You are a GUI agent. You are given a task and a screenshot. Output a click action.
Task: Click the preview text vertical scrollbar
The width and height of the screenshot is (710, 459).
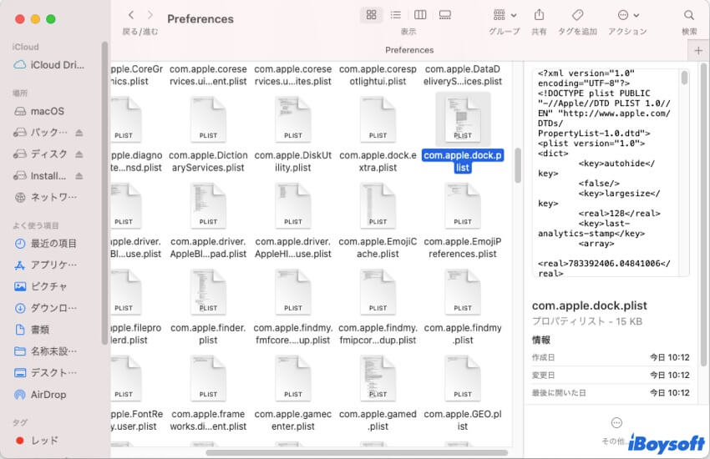(x=684, y=78)
